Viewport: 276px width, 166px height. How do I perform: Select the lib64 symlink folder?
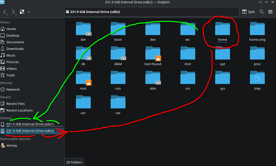click(x=118, y=56)
